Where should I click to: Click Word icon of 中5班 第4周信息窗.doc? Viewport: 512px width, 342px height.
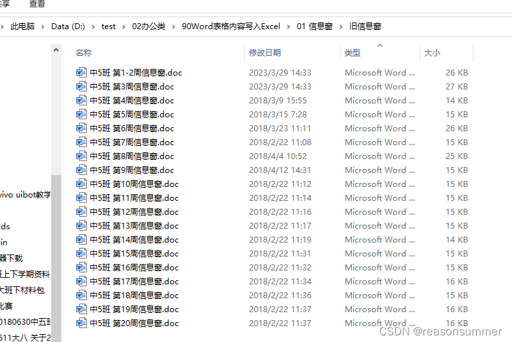pos(81,101)
